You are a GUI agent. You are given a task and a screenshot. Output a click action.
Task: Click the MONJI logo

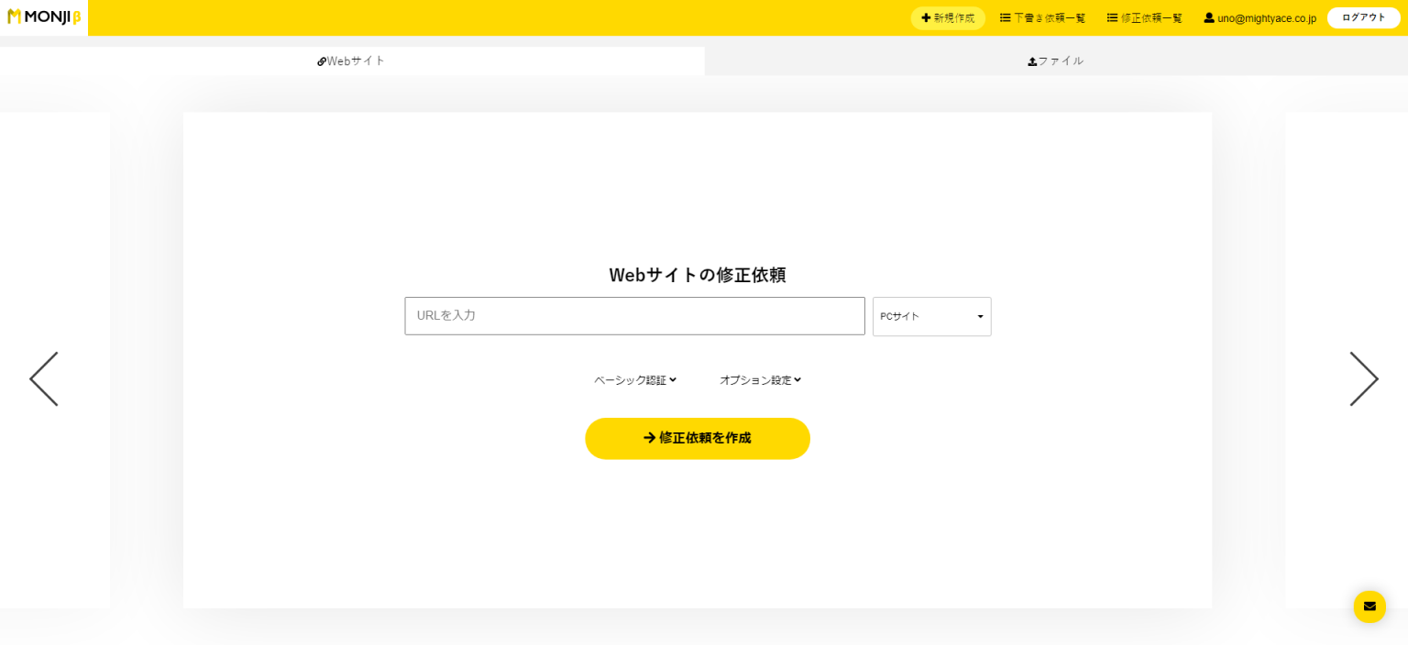click(42, 16)
